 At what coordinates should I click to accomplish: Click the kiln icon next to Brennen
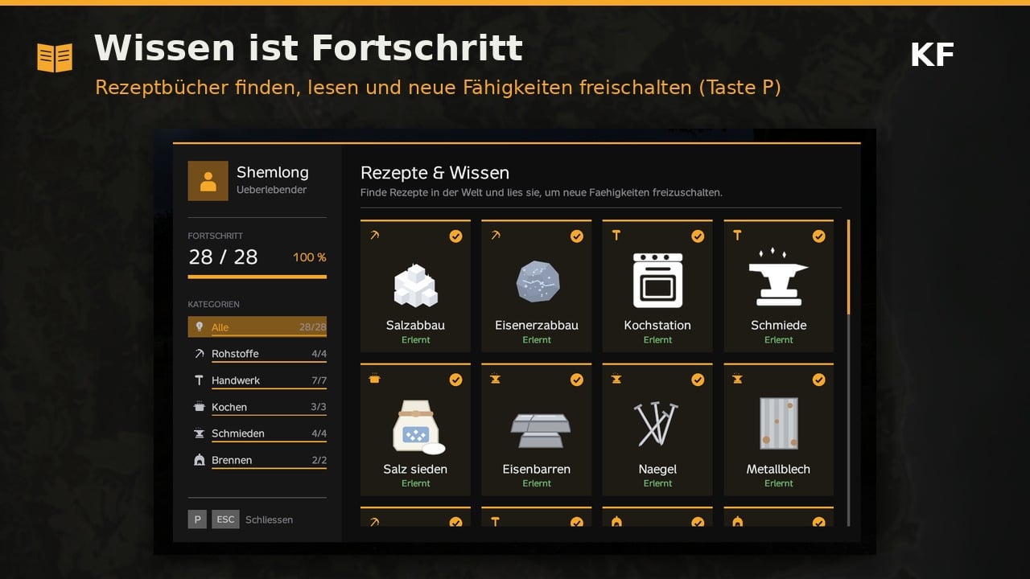199,460
